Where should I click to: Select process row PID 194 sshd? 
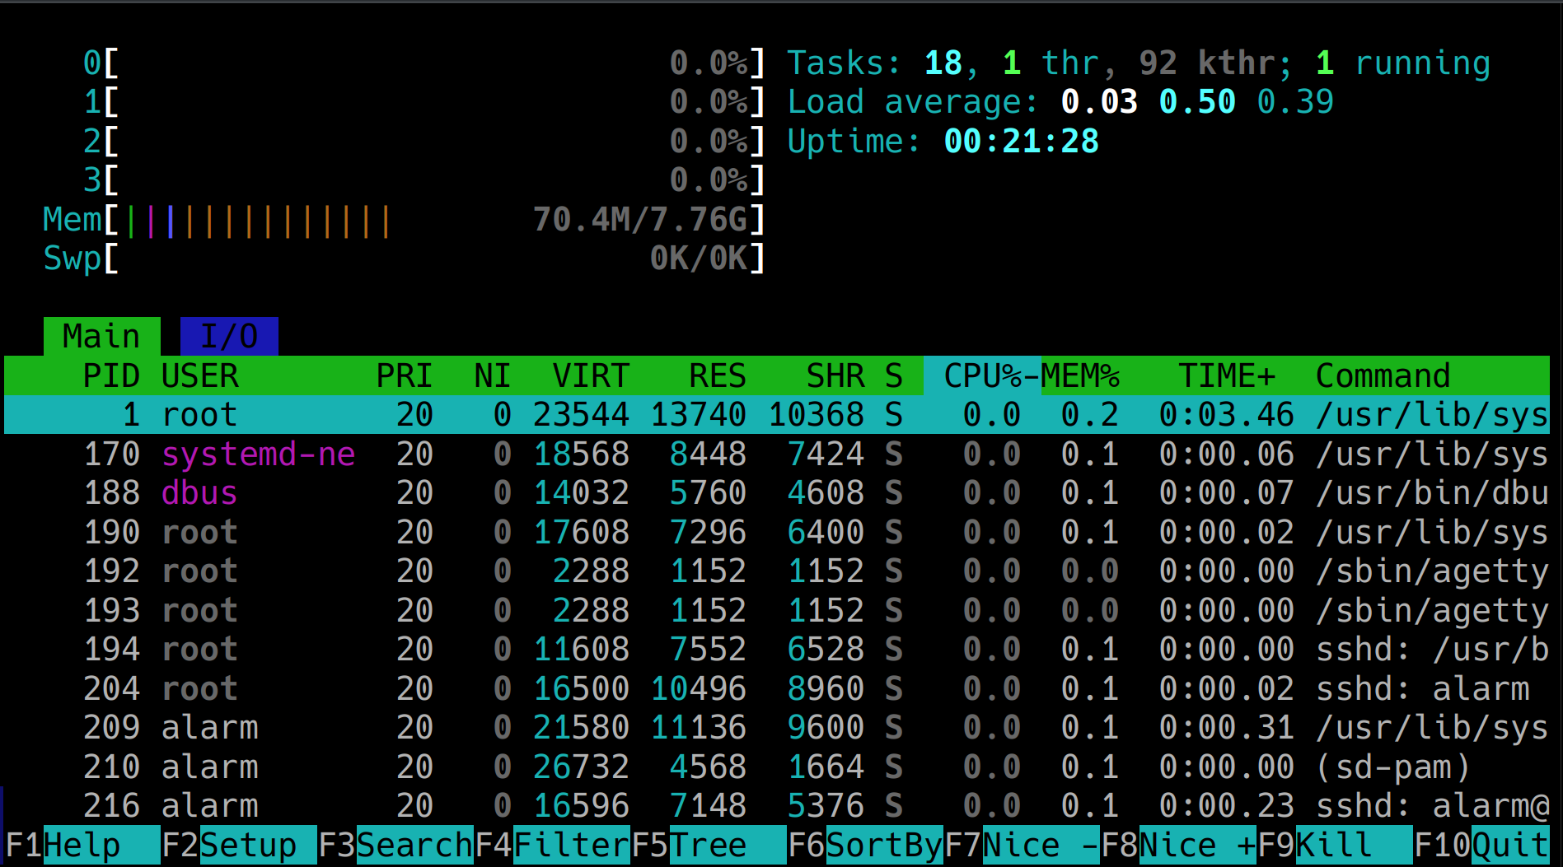coord(777,649)
